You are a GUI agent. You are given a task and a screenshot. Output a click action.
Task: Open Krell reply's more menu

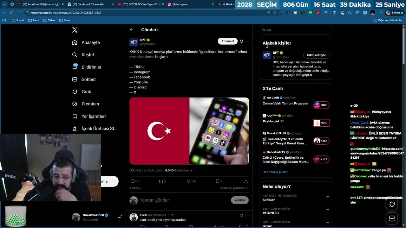coord(247,215)
